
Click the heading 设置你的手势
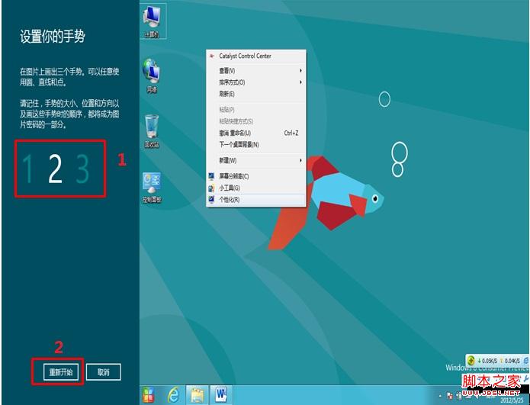(53, 37)
